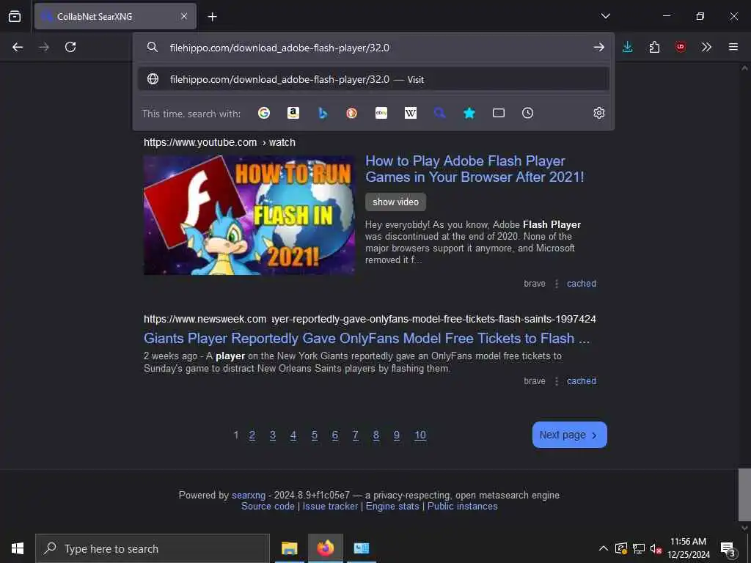The height and width of the screenshot is (563, 751).
Task: Click the Windows taskbar search box
Action: pos(153,548)
